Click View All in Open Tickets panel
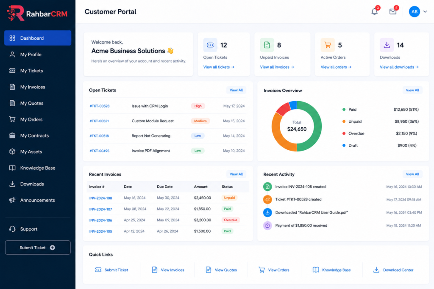The height and width of the screenshot is (289, 434). 236,90
